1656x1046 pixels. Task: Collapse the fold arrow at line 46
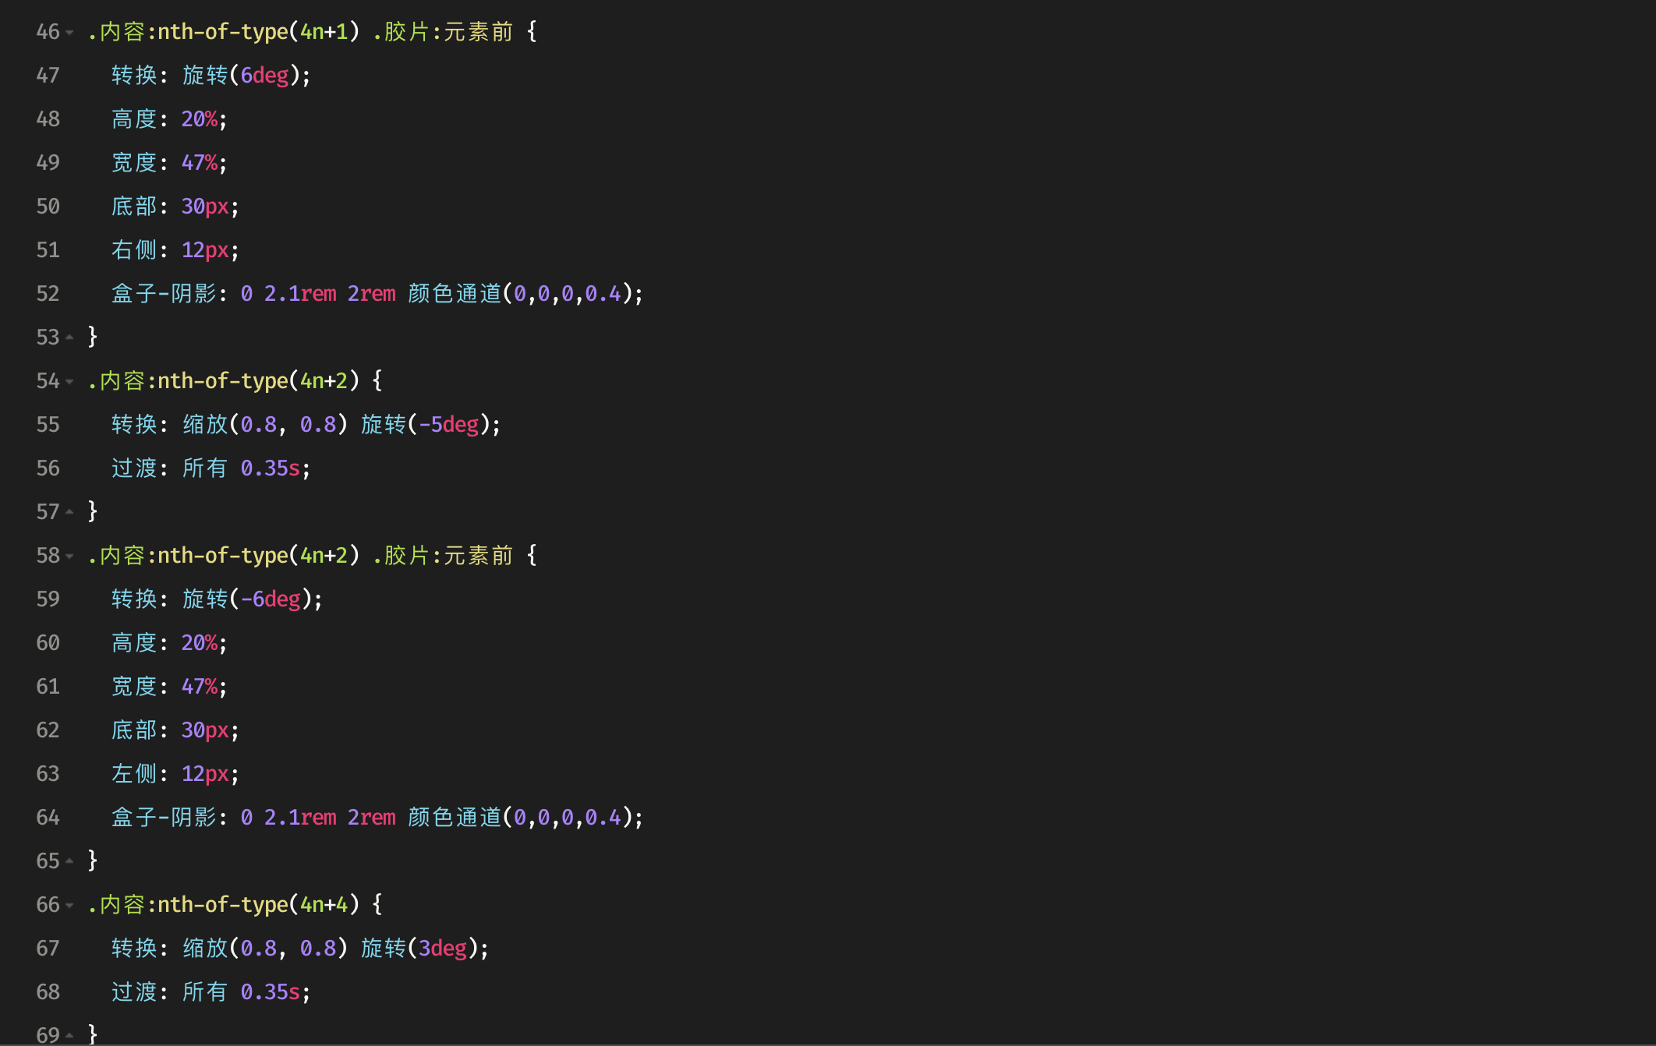tap(69, 32)
